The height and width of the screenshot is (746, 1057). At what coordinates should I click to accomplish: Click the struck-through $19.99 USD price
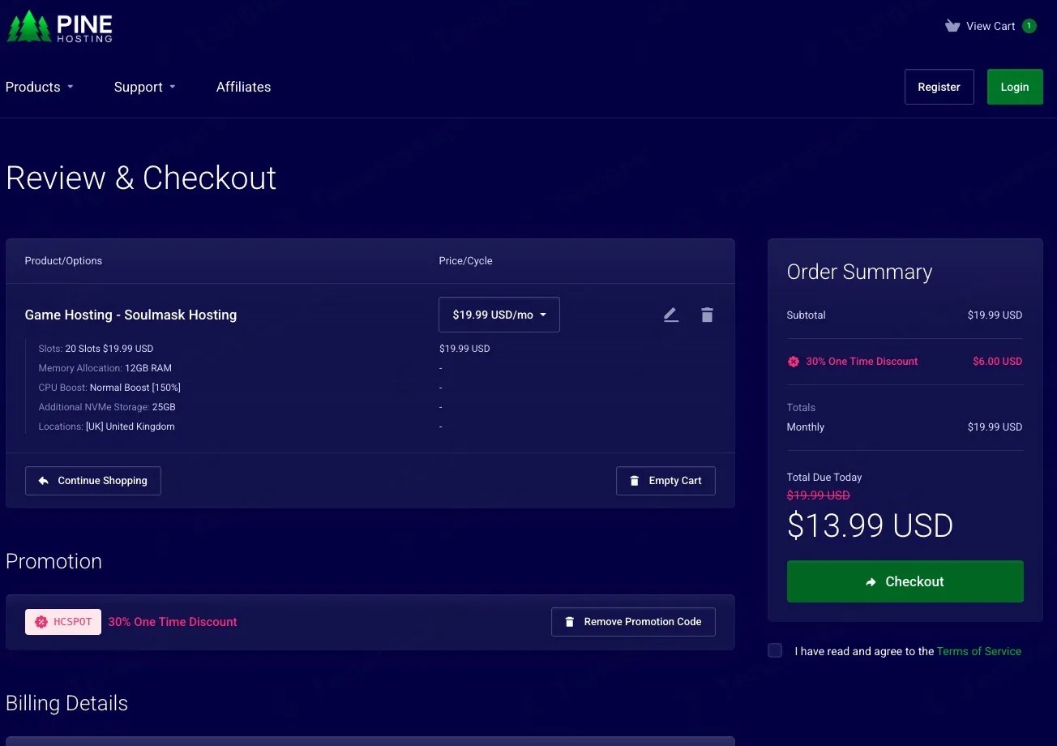(x=819, y=495)
